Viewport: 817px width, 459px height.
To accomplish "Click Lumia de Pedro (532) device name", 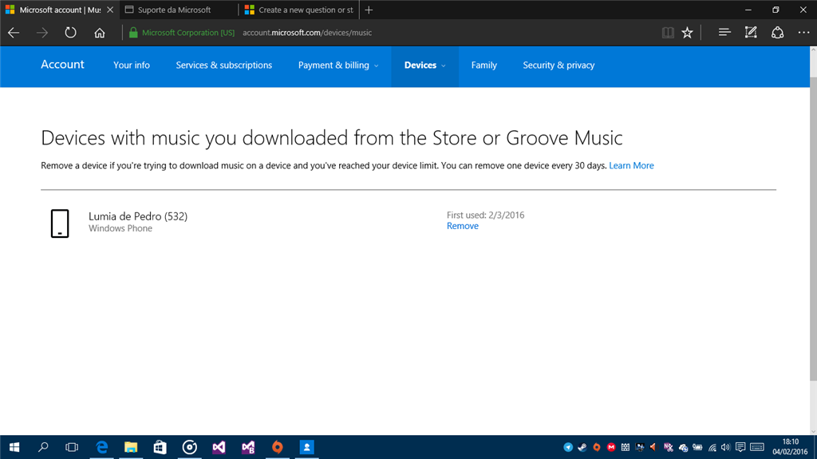I will pyautogui.click(x=138, y=216).
